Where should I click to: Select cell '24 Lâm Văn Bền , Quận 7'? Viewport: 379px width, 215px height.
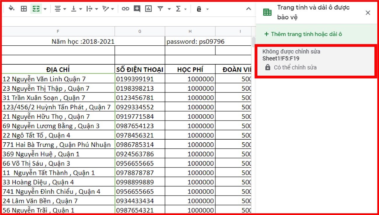coord(58,201)
